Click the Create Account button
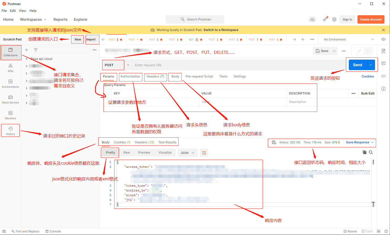The width and height of the screenshot is (390, 235). (371, 19)
